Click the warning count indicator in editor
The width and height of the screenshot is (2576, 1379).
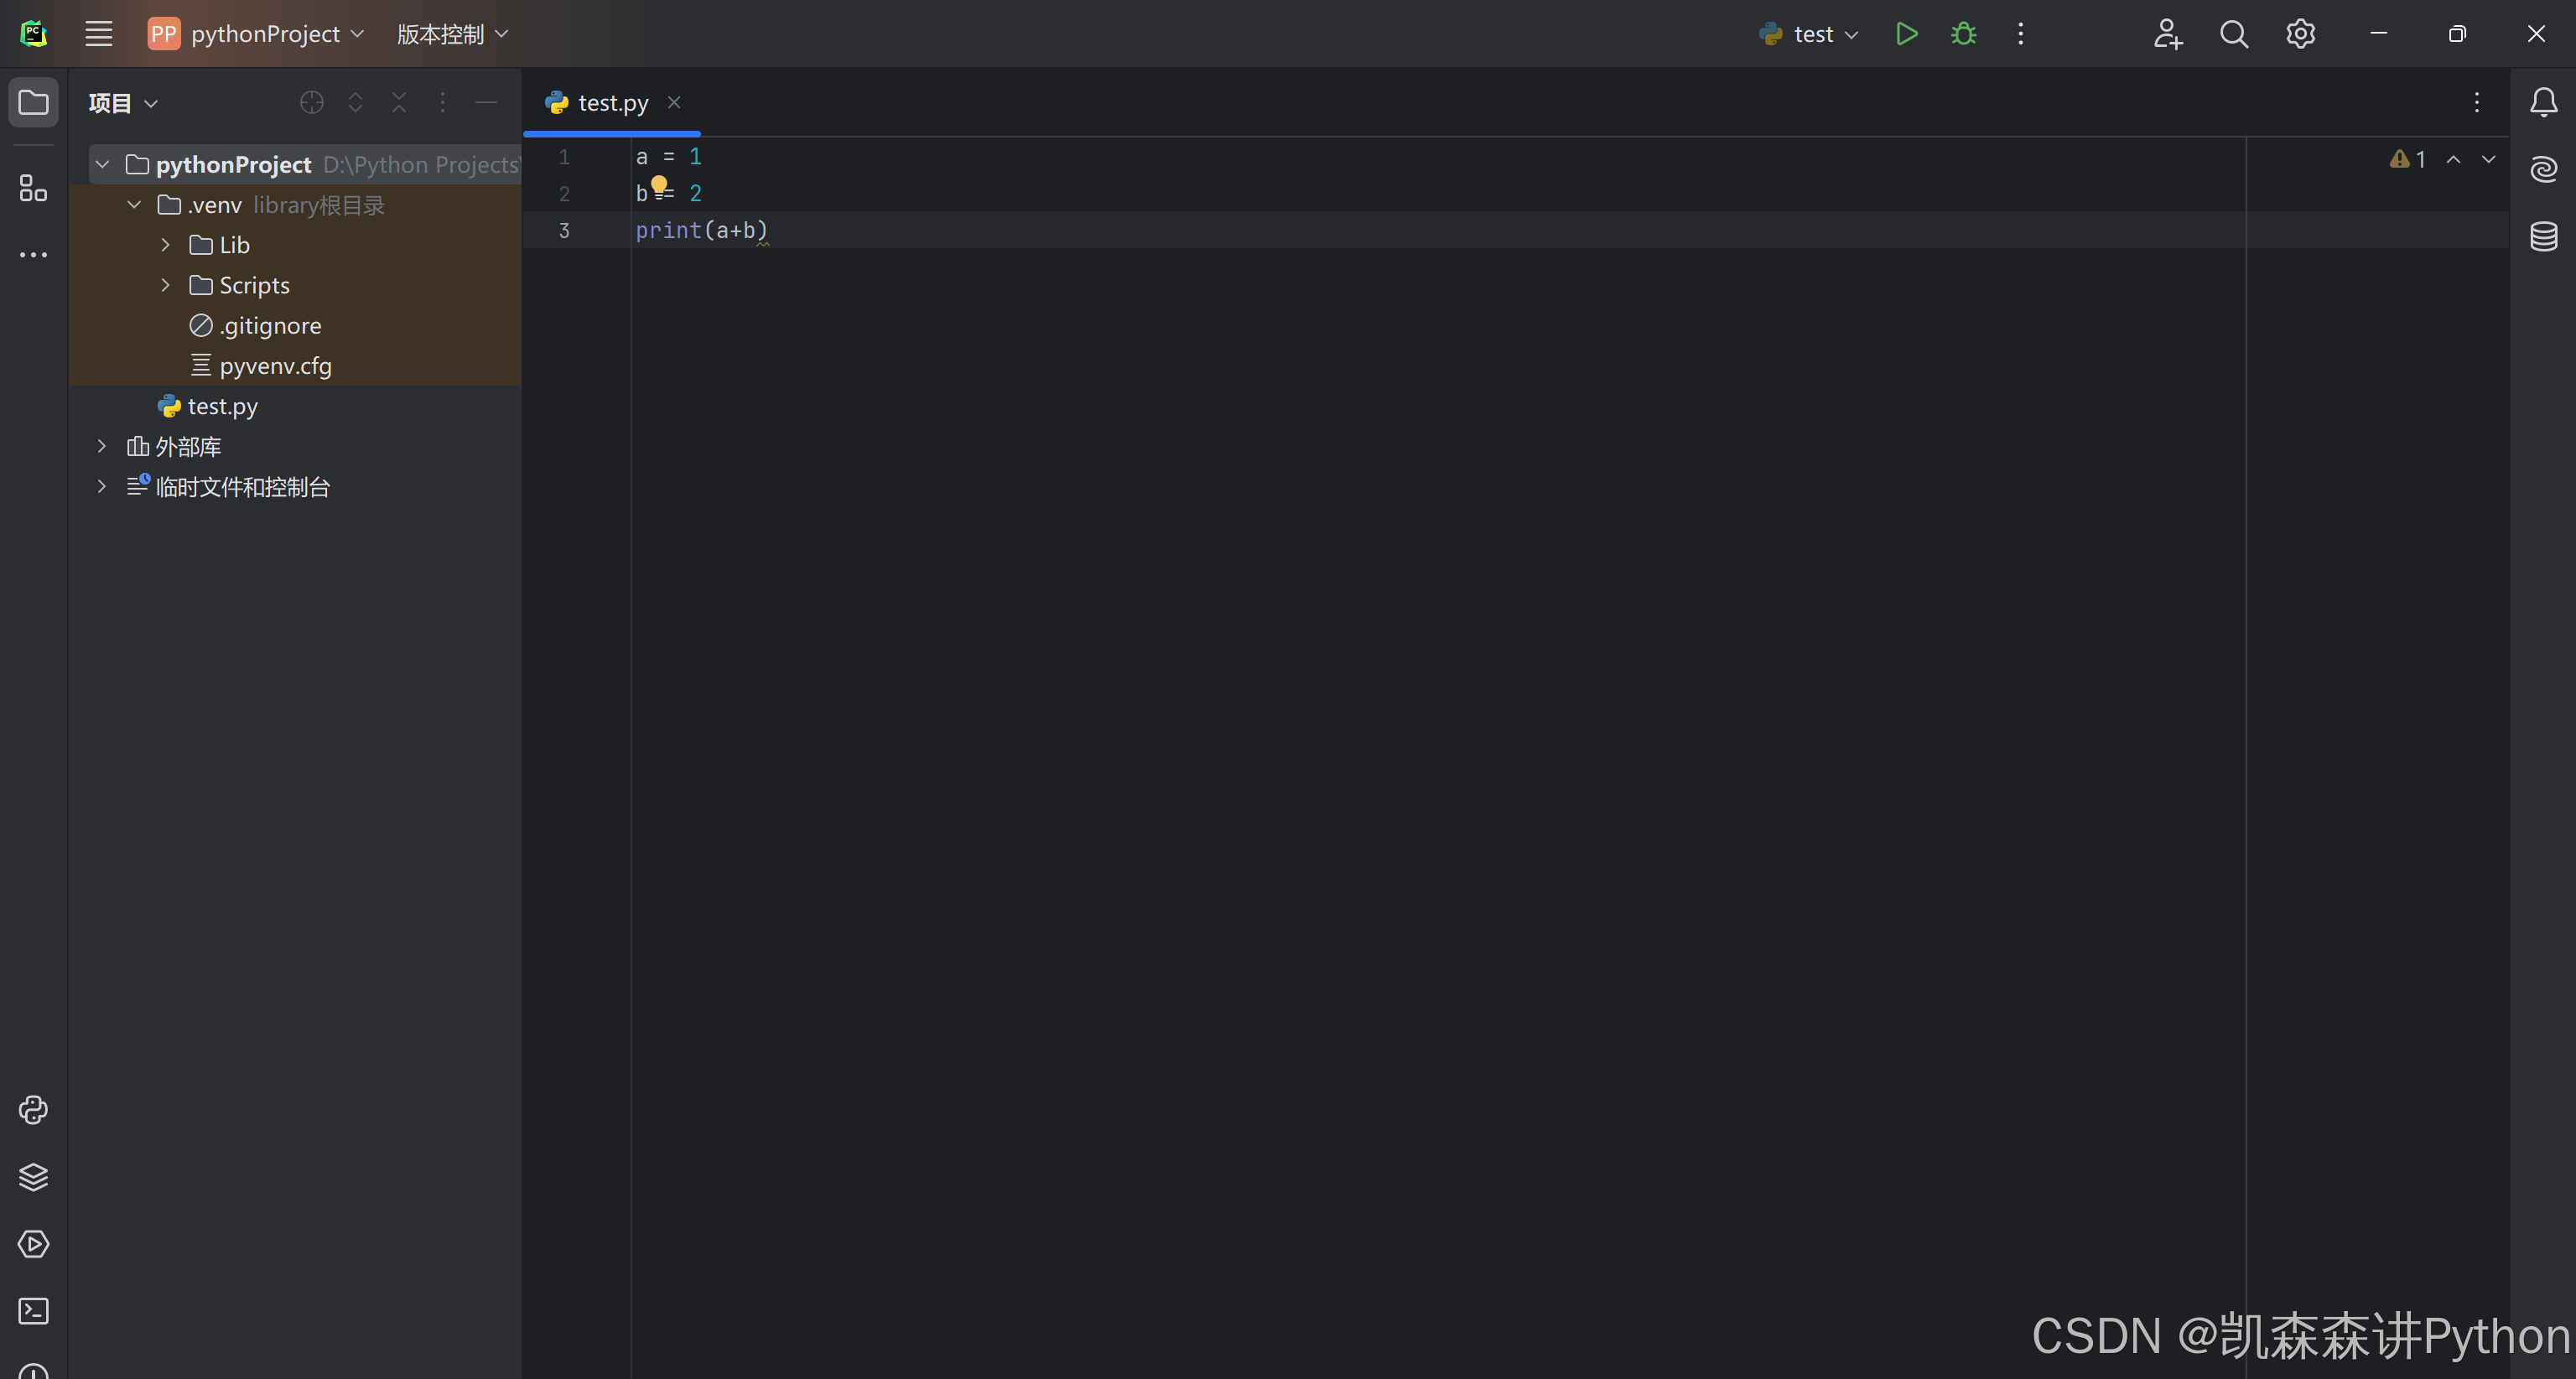(2408, 159)
